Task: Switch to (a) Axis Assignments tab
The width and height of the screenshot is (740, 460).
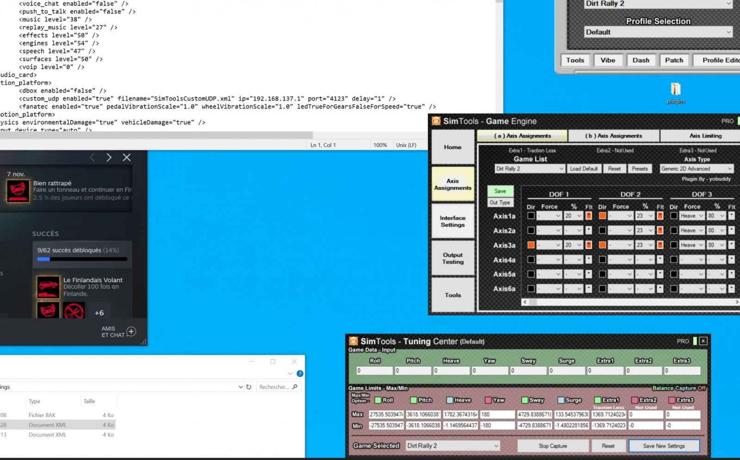Action: 522,136
